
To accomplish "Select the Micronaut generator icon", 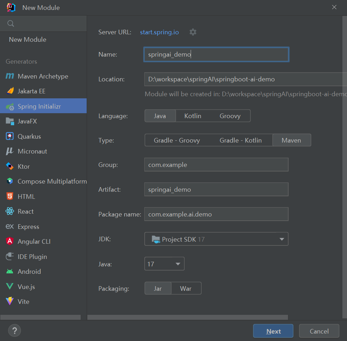I will coord(10,151).
